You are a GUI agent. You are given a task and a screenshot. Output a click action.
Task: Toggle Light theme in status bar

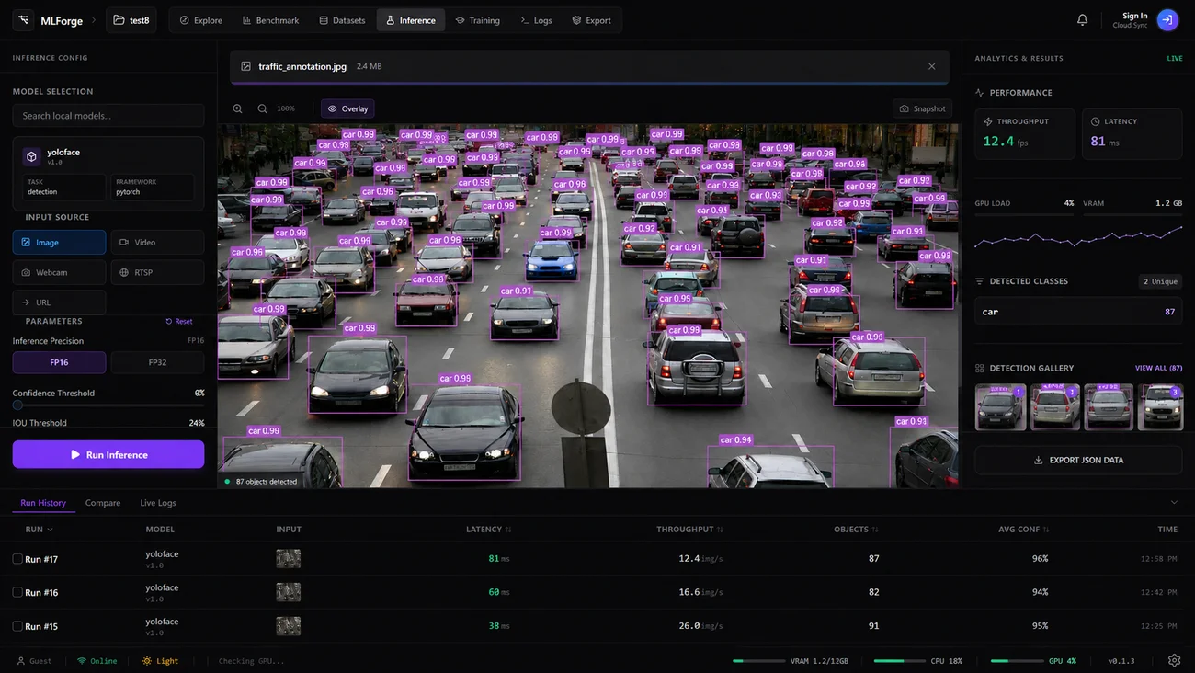[x=161, y=661]
